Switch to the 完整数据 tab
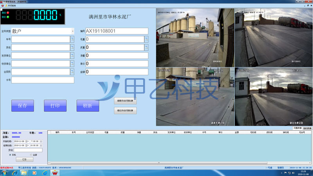Image resolution: width=313 pixels, height=176 pixels. [298, 128]
